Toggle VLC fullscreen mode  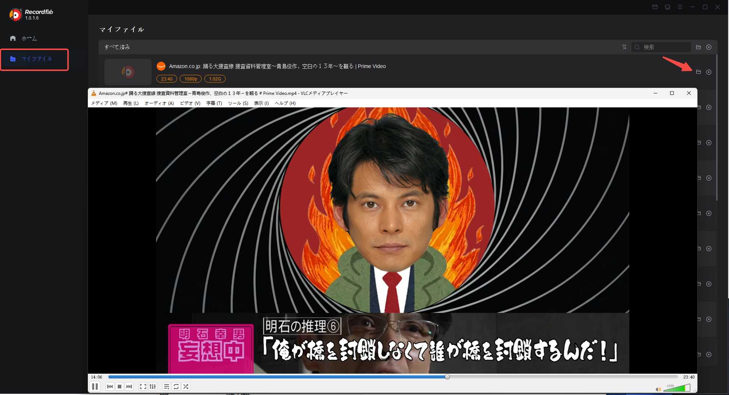tap(143, 387)
